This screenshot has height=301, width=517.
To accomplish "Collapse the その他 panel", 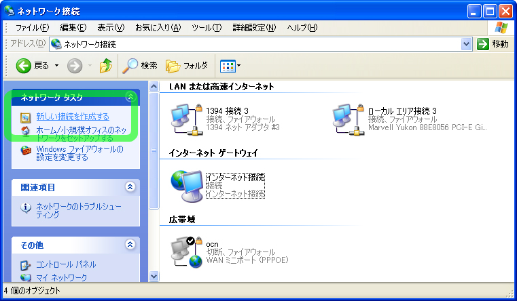I will click(130, 245).
